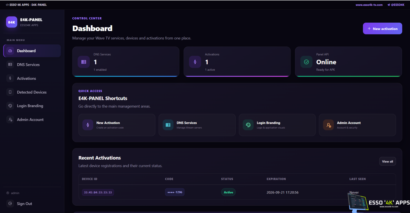This screenshot has height=213, width=410.
Task: Open the New Activation shortcut card
Action: (117, 125)
